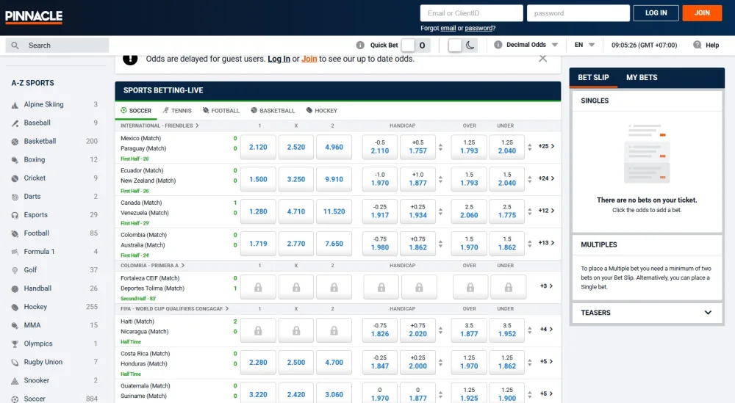Click the forgot email link
Image resolution: width=735 pixels, height=403 pixels.
point(448,28)
